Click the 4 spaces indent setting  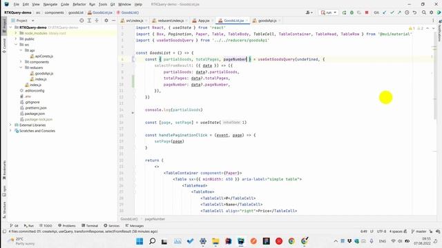396,231
